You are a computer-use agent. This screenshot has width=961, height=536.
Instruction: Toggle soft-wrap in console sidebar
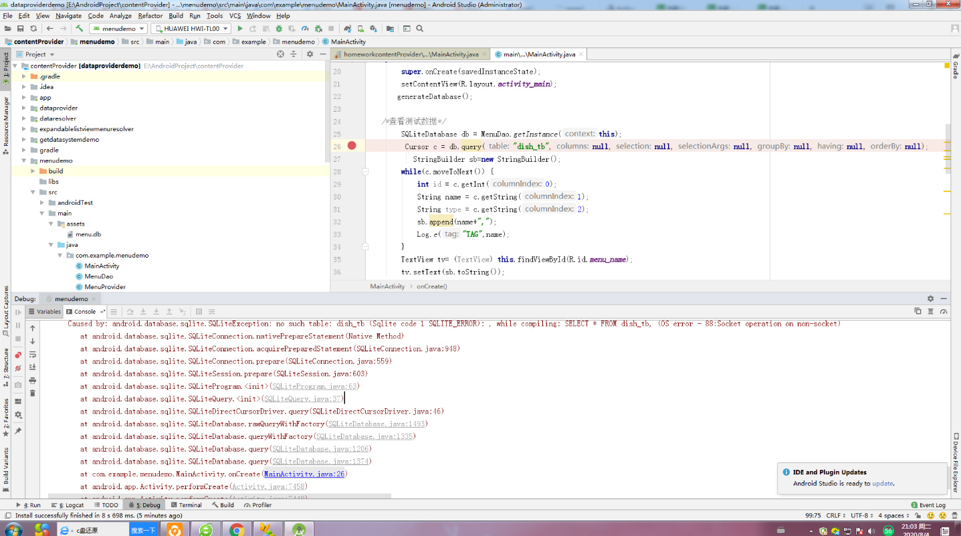(x=32, y=355)
